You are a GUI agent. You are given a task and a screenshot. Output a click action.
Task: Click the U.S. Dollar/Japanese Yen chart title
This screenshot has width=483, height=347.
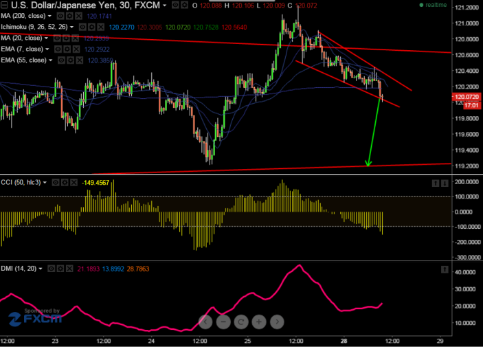[86, 5]
